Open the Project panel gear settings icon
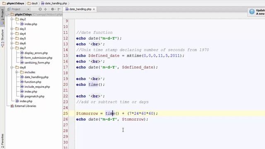 pos(53,9)
